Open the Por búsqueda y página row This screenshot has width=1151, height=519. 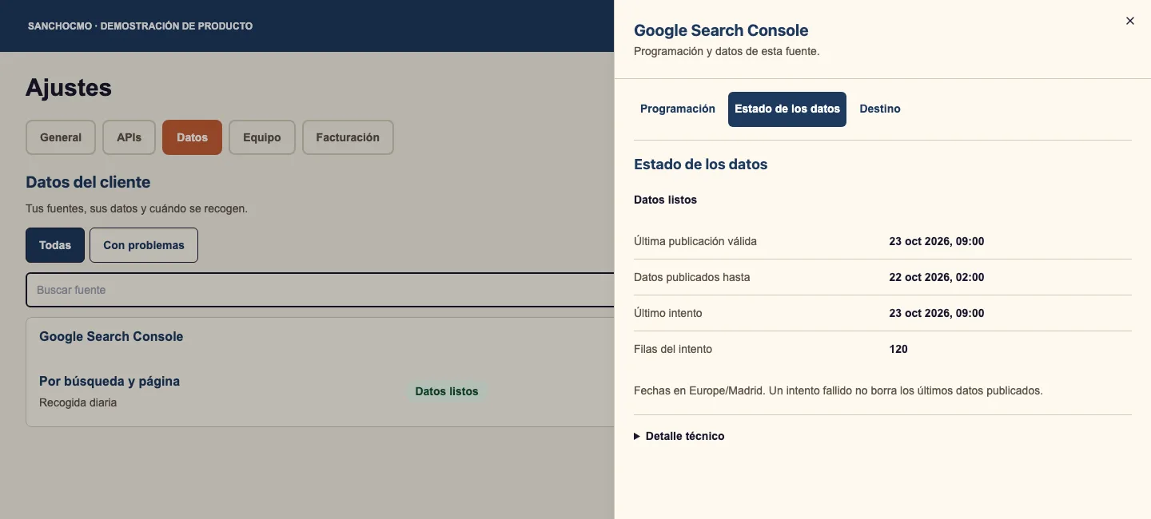pos(320,391)
